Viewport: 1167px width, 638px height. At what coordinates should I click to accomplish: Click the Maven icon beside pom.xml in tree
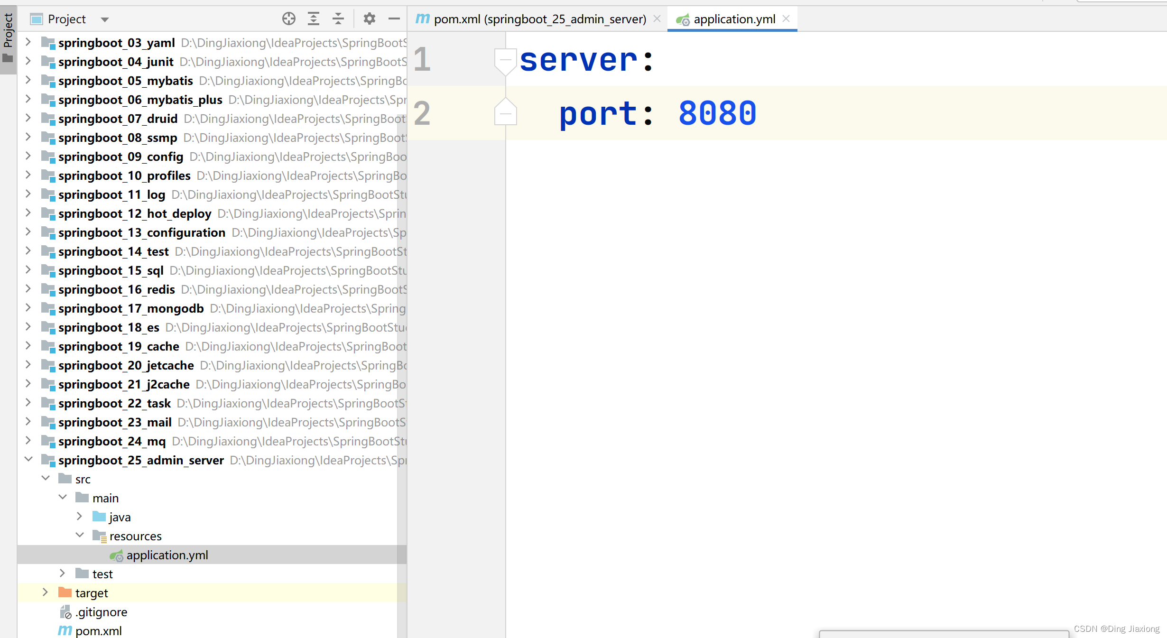[65, 630]
